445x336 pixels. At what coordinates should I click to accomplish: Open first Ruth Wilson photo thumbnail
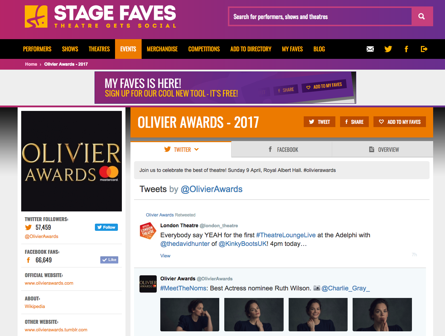point(190,314)
